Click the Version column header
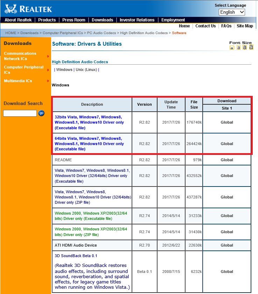The image size is (258, 294). tap(145, 104)
